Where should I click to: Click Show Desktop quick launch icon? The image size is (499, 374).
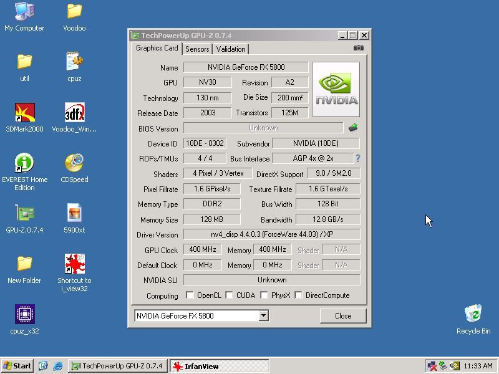[43, 366]
